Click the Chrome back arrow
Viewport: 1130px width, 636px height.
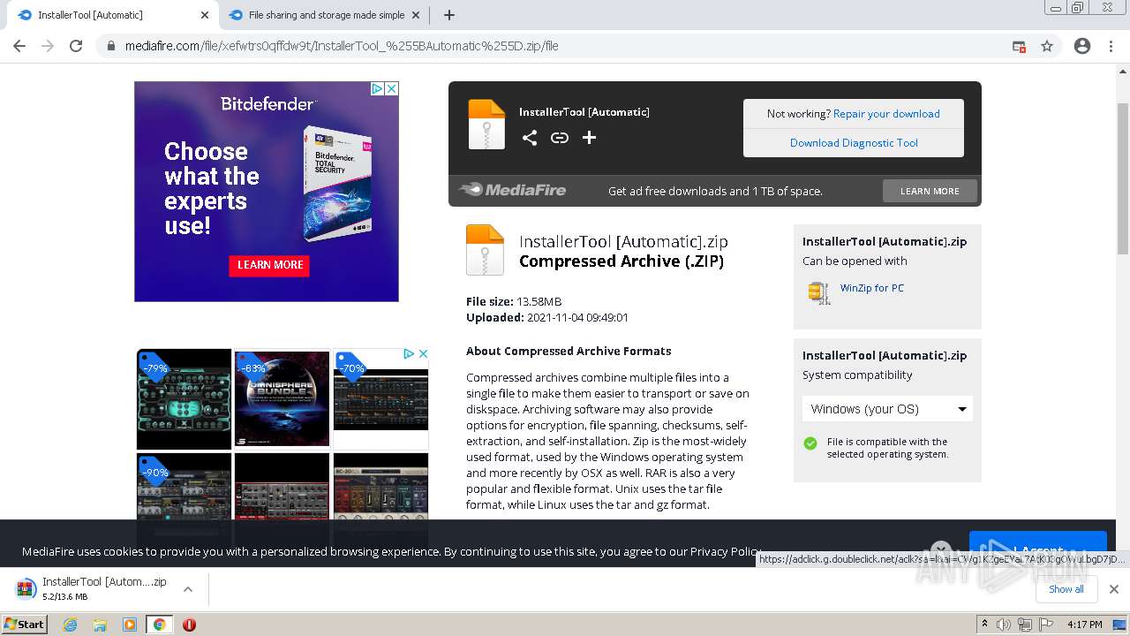(19, 46)
